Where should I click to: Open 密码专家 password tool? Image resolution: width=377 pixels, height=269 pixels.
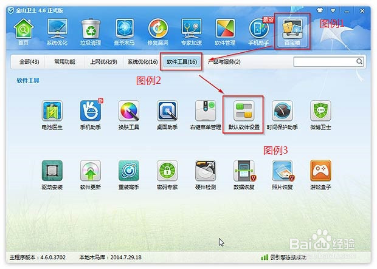click(x=167, y=175)
